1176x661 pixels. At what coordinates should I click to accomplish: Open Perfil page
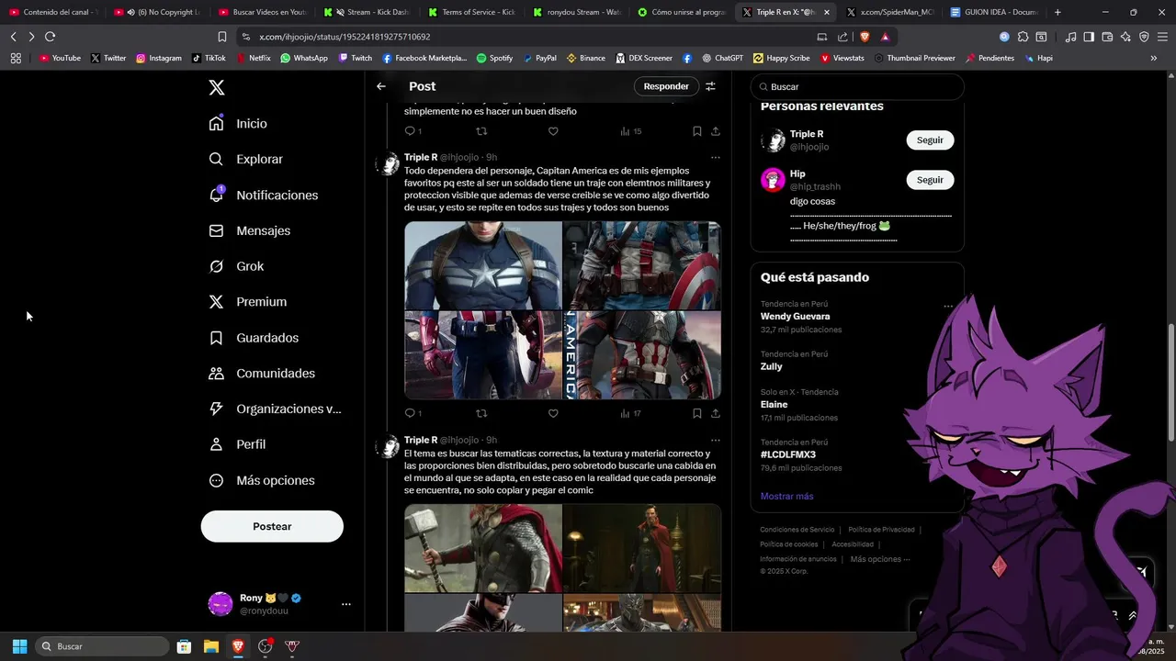tap(238, 444)
